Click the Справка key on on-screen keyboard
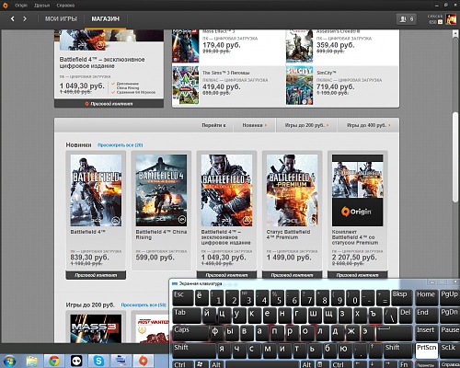Viewport: 460px width, 368px height. (450, 364)
